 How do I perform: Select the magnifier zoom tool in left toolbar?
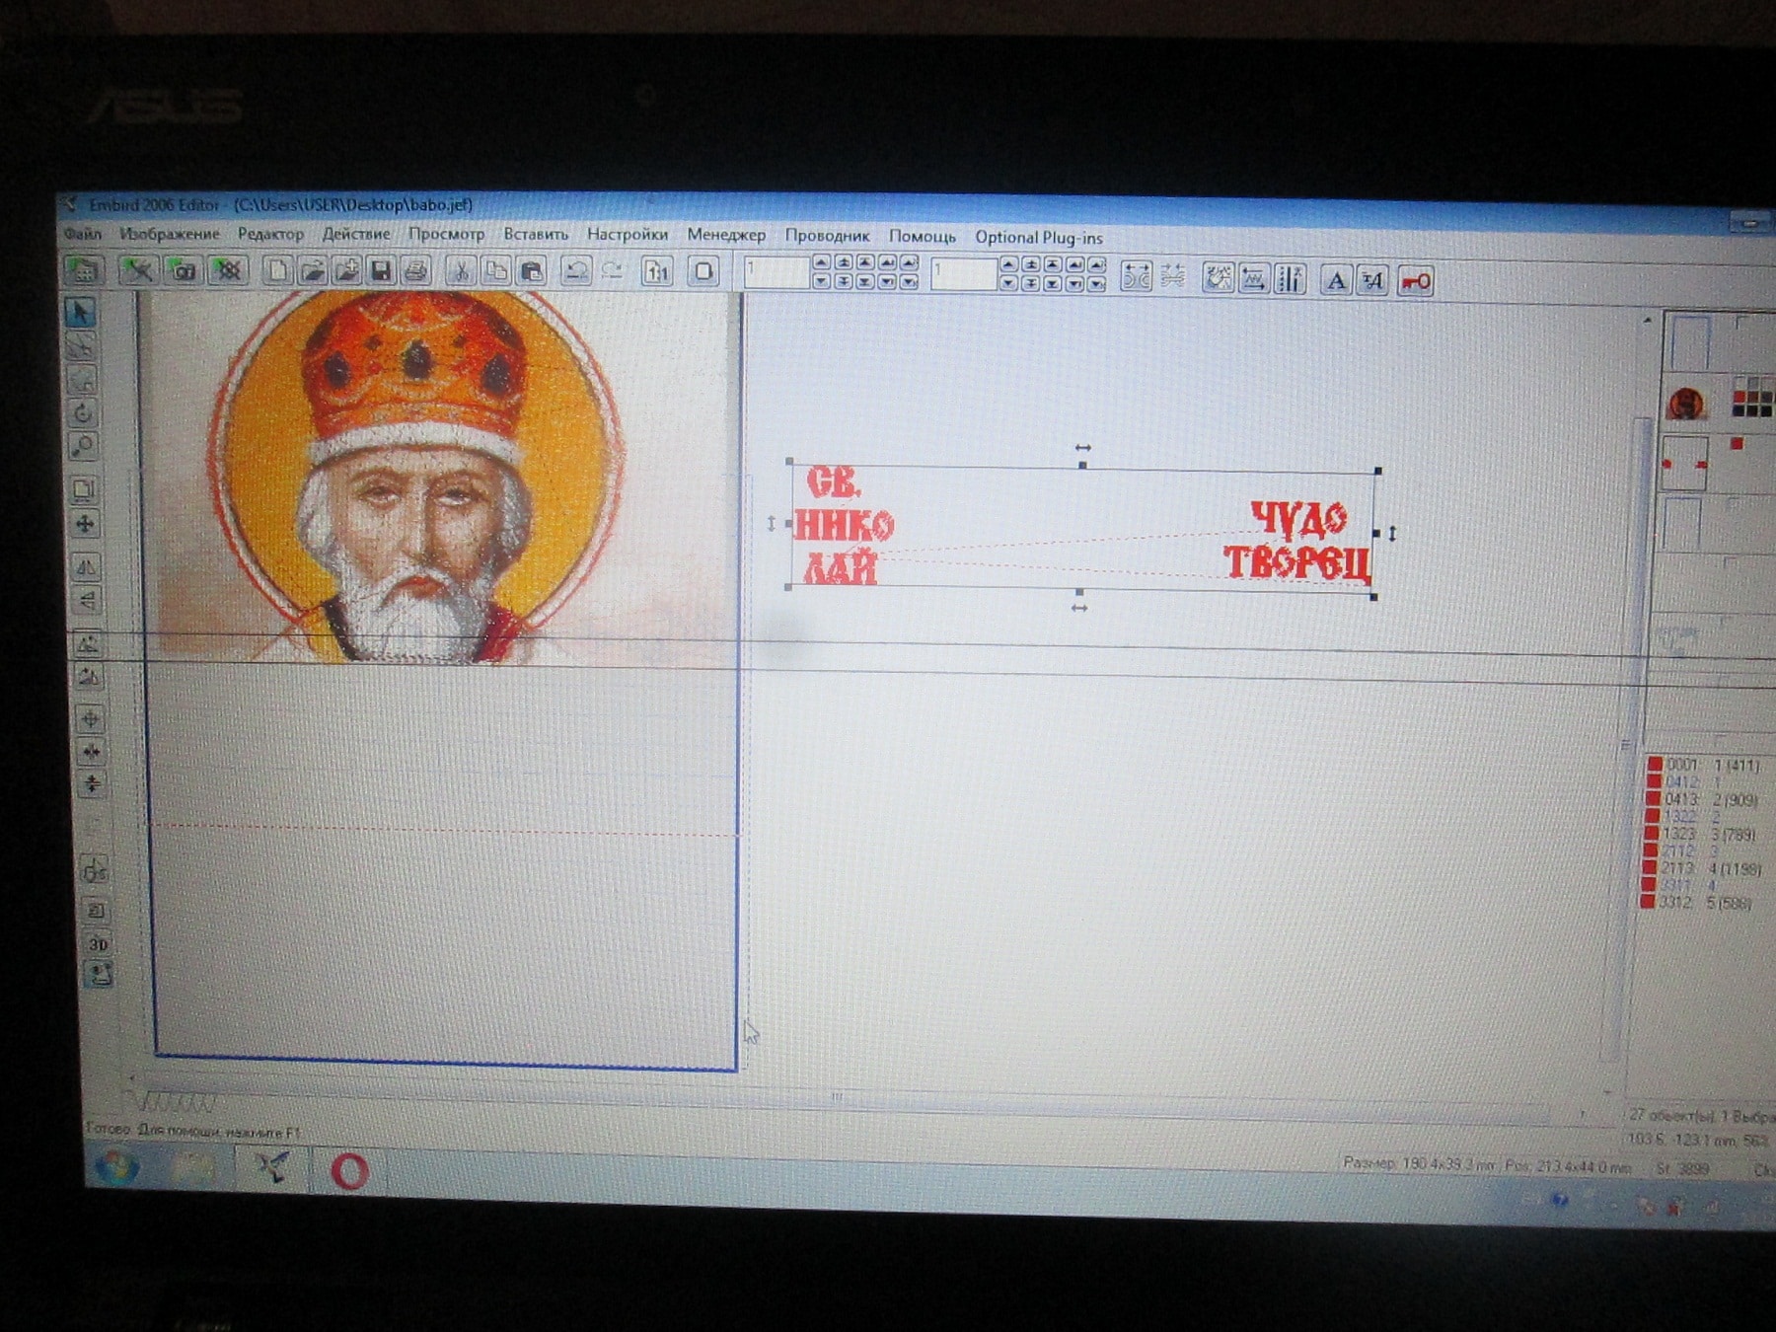pyautogui.click(x=84, y=447)
